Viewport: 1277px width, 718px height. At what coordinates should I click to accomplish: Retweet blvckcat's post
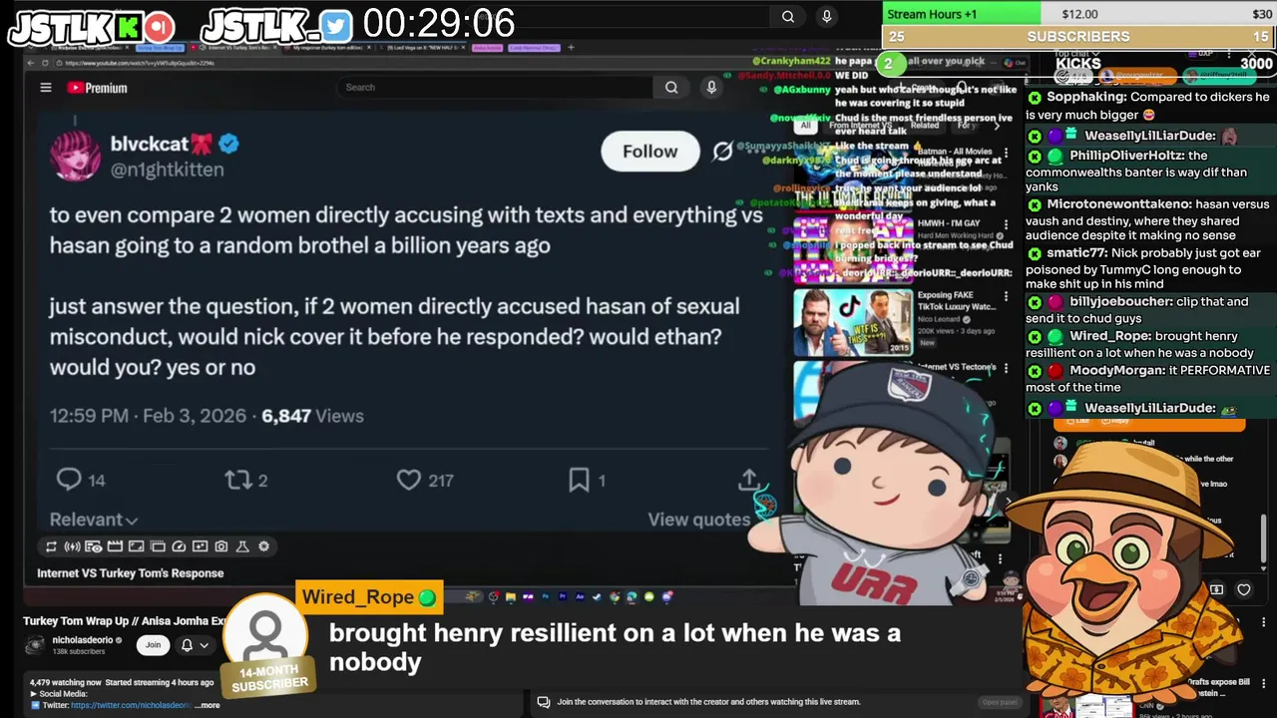tap(238, 480)
